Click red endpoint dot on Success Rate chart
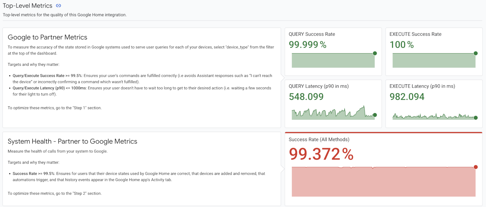 476,167
